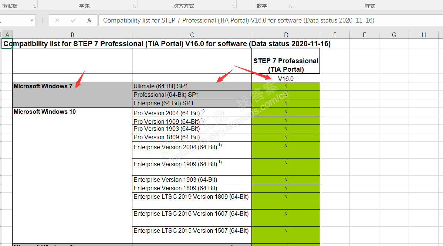
Task: Select Enterprise Version 1903 (64-Bit) cell
Action: [192, 180]
